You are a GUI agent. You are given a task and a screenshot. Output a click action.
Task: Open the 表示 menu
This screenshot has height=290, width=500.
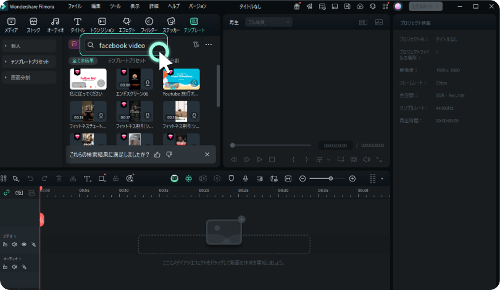coord(135,6)
